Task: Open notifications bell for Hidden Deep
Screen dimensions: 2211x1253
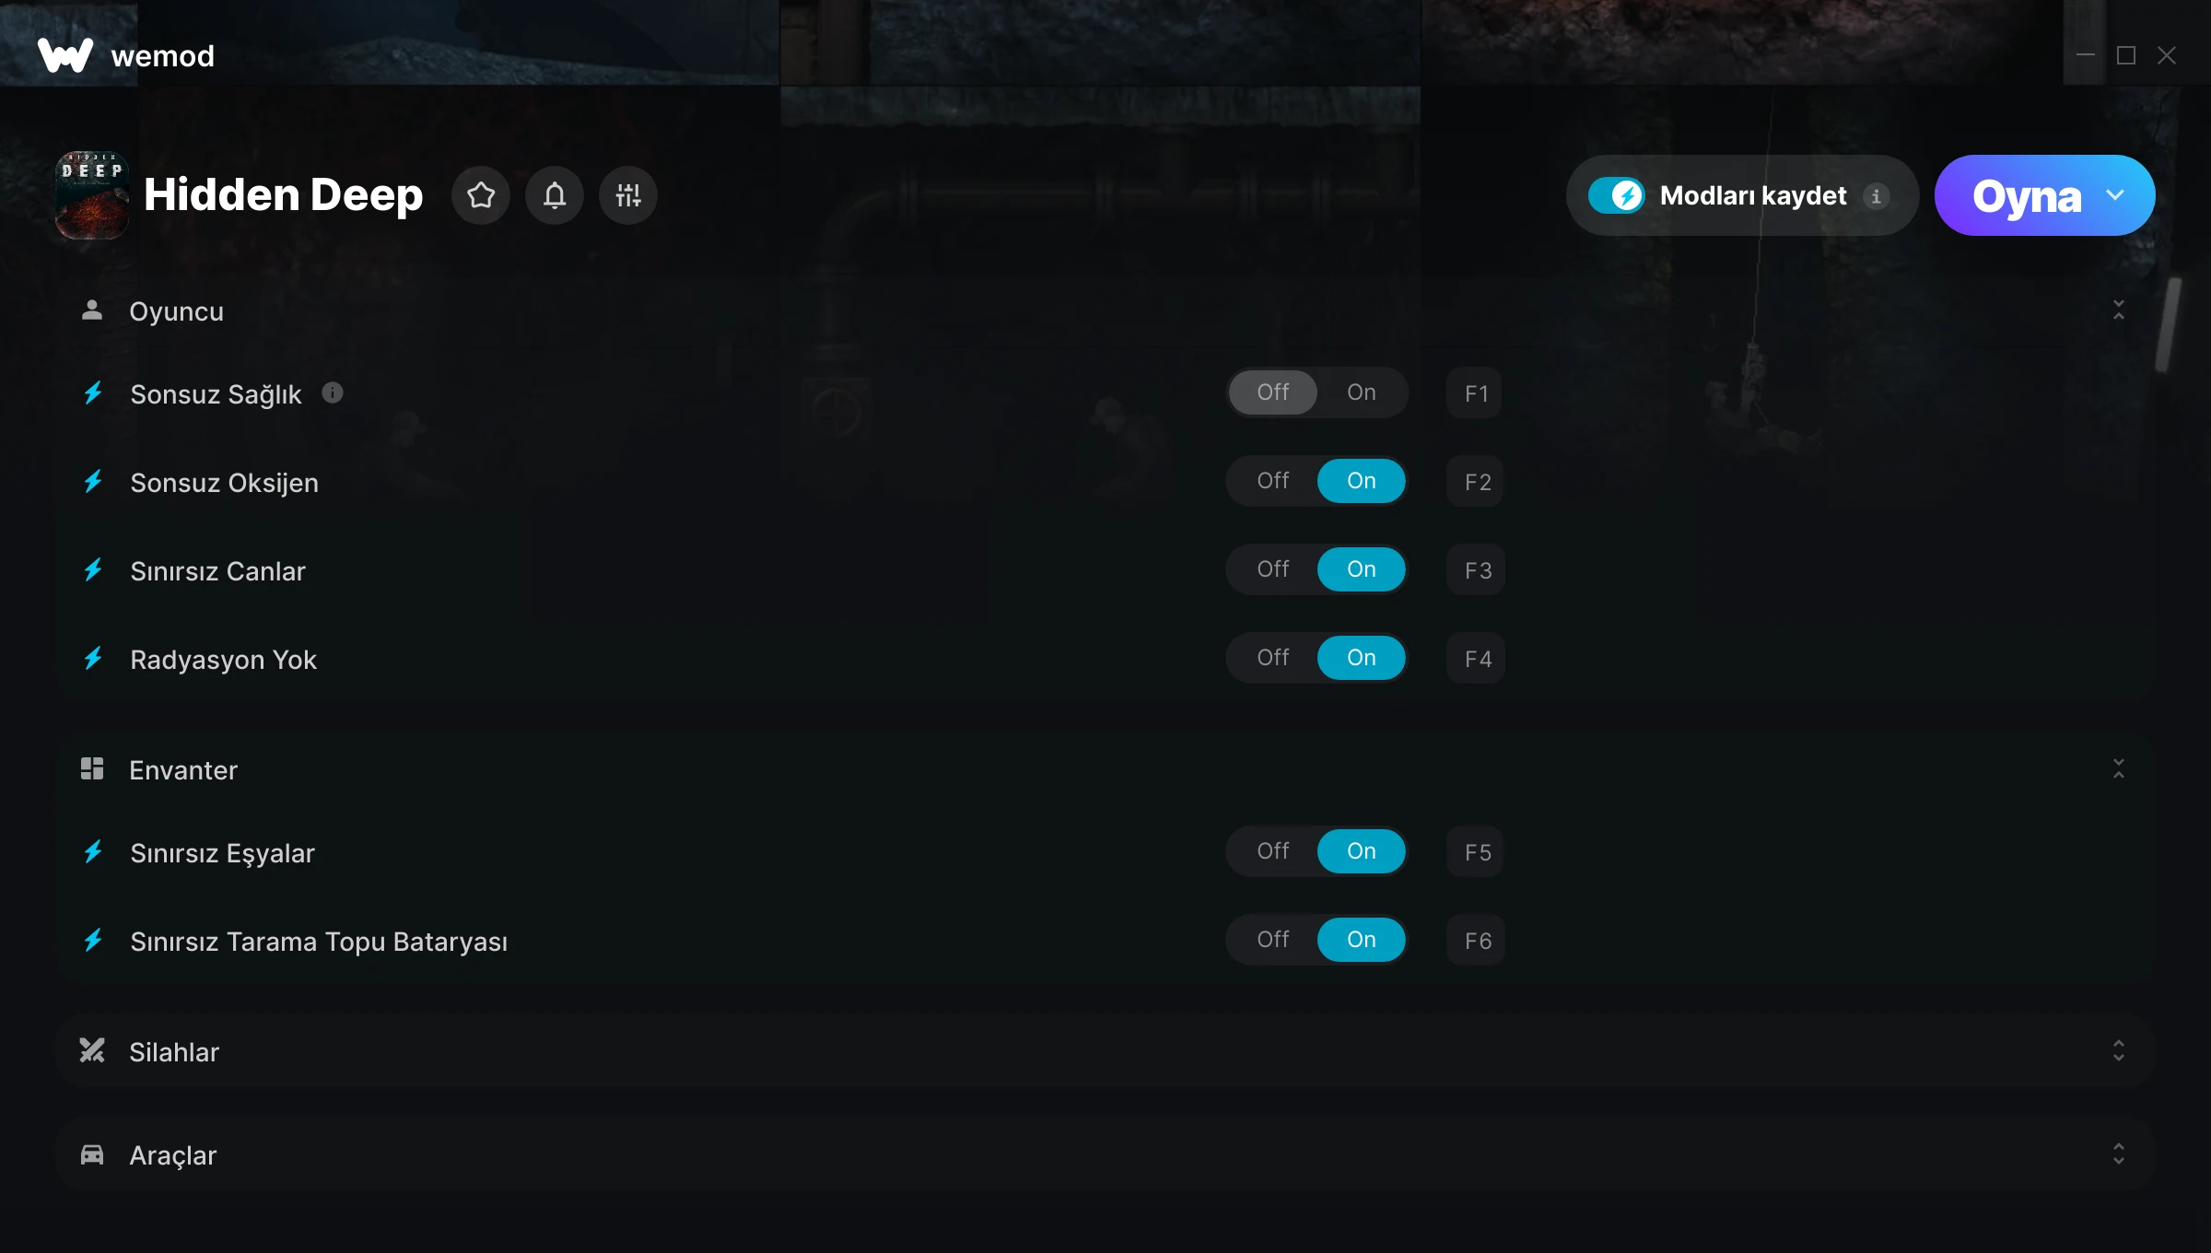Action: pos(555,195)
